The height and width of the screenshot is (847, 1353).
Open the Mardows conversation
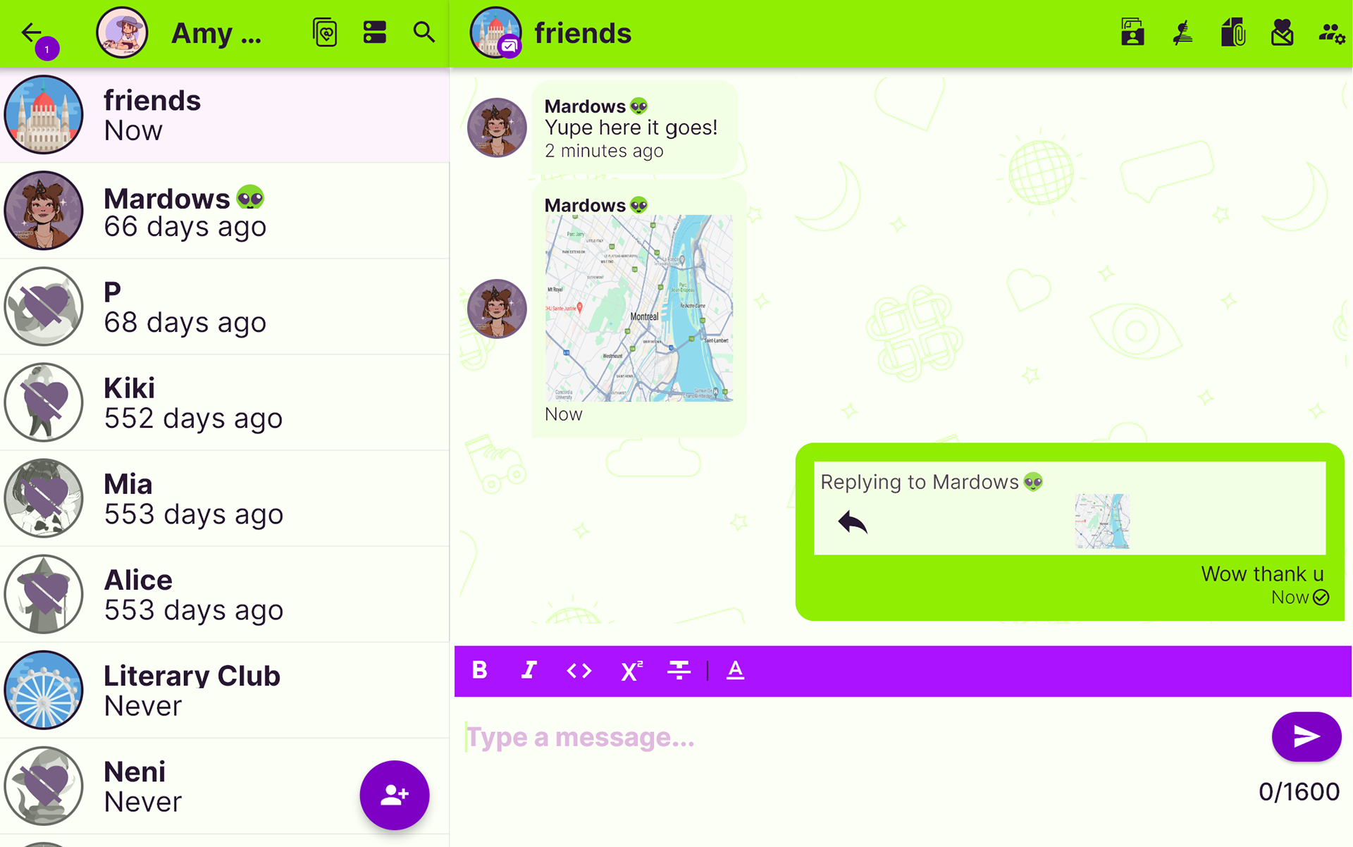225,211
